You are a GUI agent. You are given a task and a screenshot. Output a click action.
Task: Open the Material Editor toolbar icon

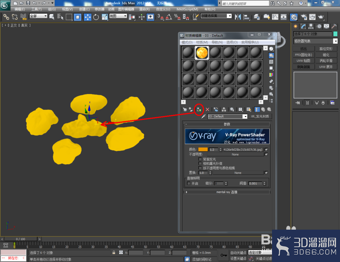[x=294, y=17]
